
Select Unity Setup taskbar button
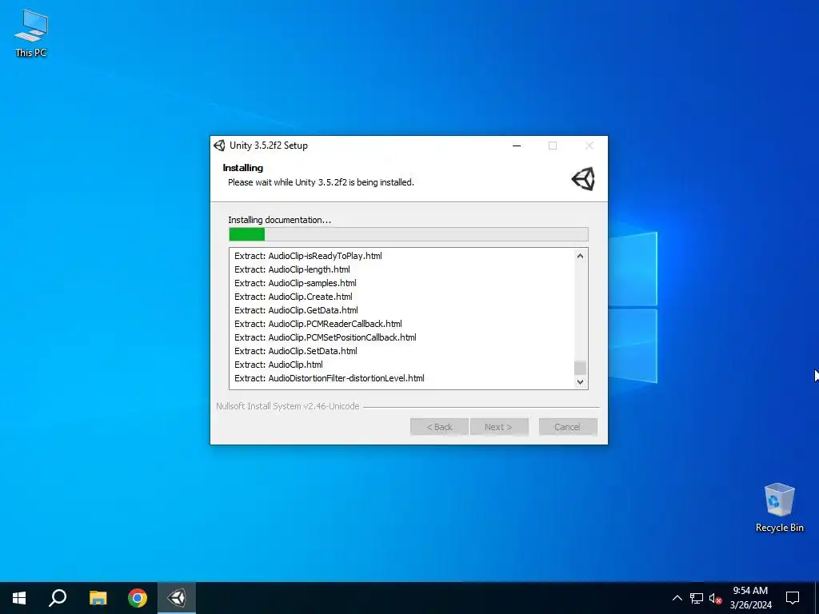177,598
